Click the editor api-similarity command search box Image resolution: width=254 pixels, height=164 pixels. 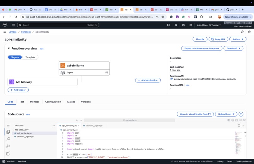pos(130,120)
